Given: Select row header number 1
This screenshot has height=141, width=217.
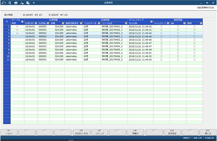Looking at the screenshot, I should [7, 26].
